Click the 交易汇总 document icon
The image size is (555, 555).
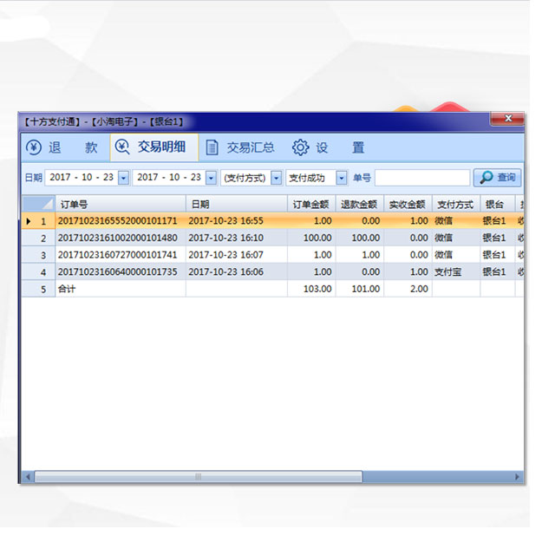pos(212,147)
